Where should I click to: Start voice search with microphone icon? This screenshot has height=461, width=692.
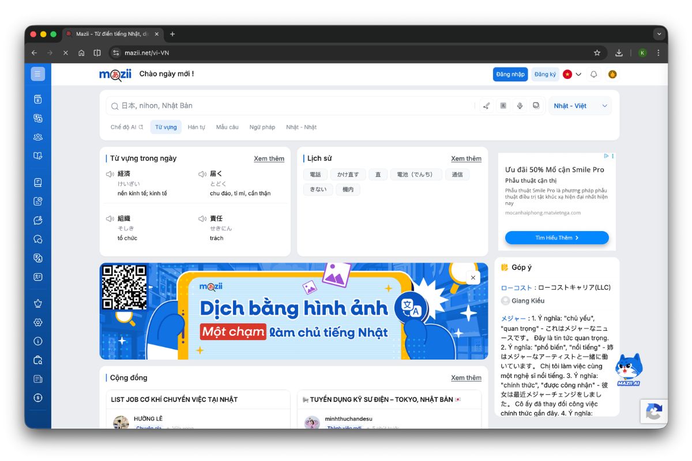(520, 106)
